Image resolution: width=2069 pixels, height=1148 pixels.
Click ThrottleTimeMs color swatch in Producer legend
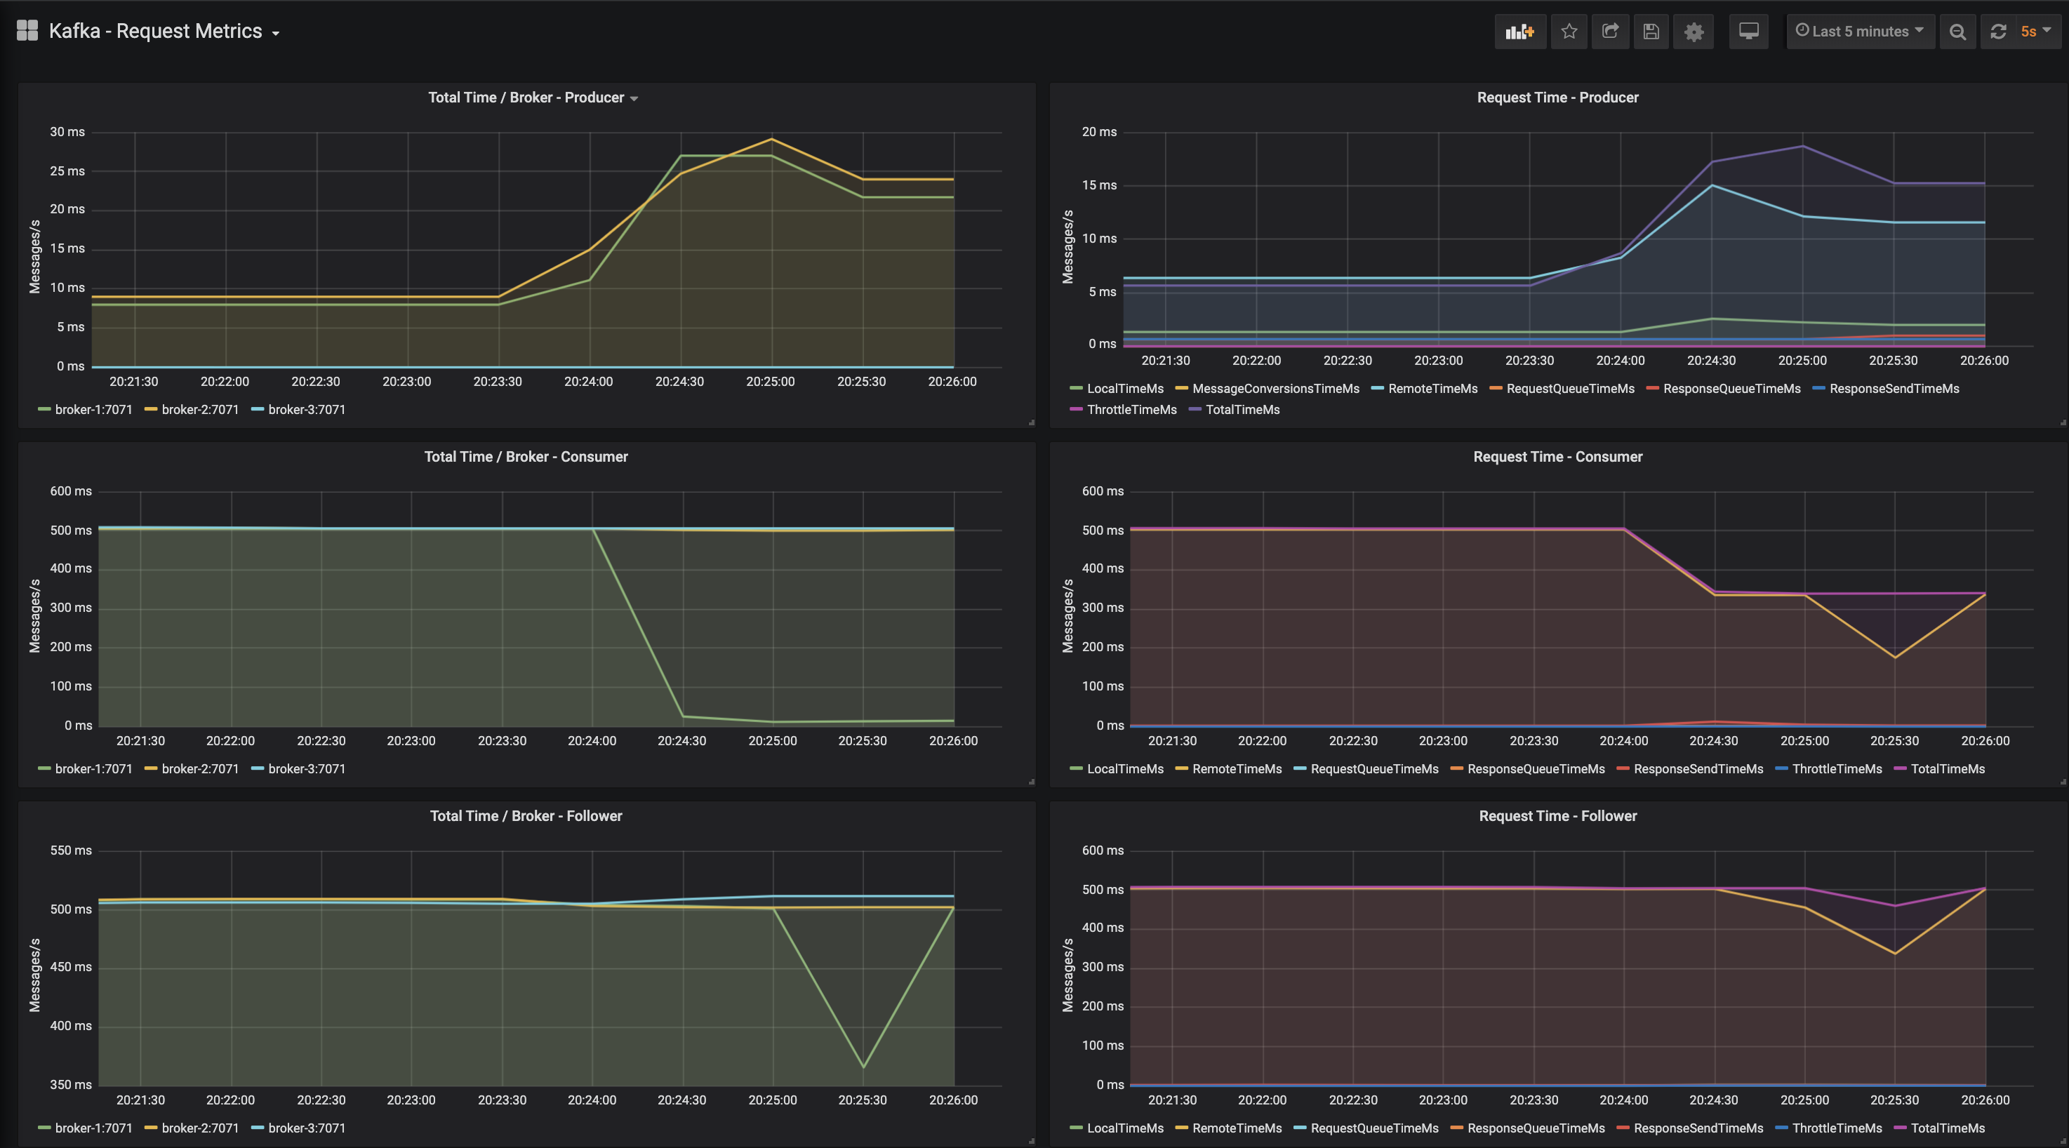click(x=1077, y=409)
